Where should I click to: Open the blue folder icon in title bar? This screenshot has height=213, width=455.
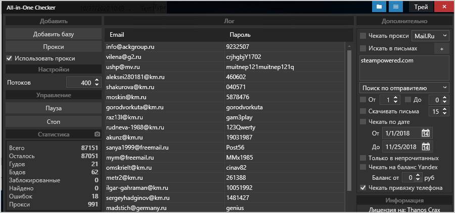click(x=379, y=7)
